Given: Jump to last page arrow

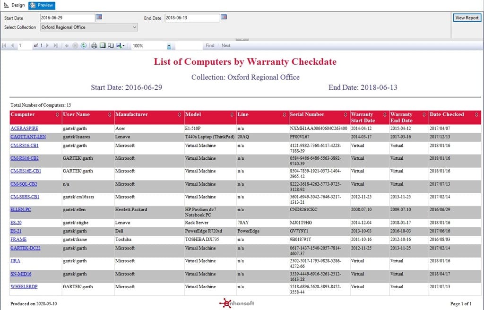Looking at the screenshot, I should [56, 45].
